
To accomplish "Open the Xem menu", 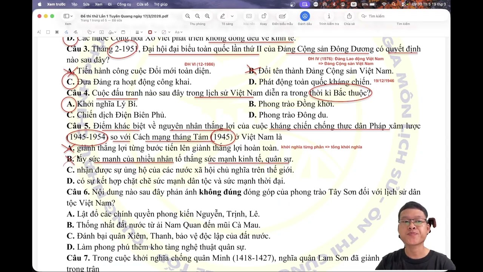I will pos(98,4).
